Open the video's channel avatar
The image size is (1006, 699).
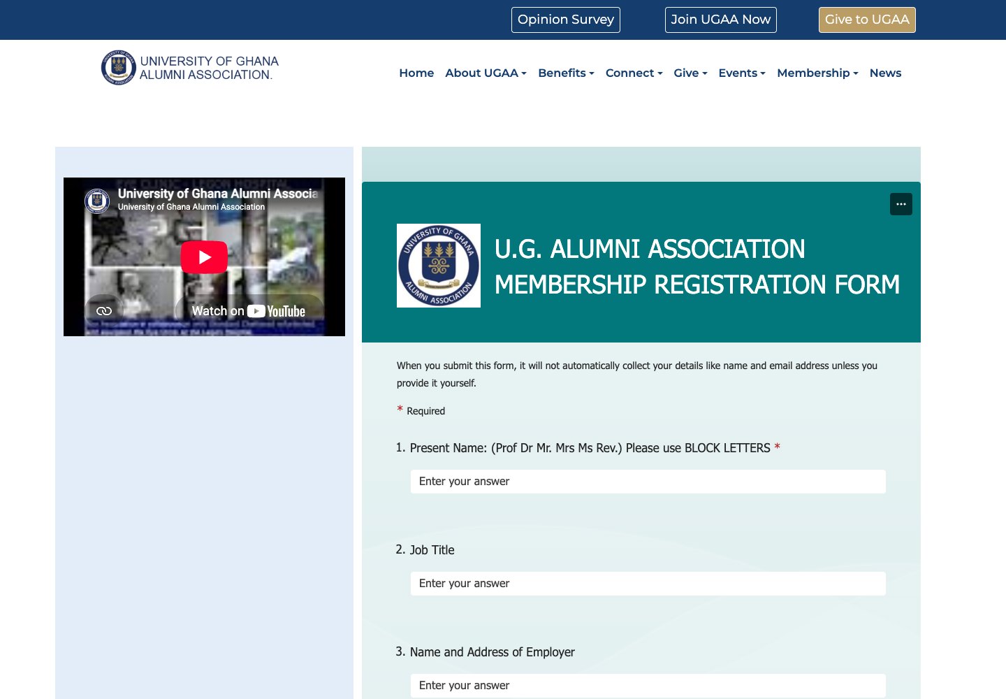pyautogui.click(x=97, y=201)
